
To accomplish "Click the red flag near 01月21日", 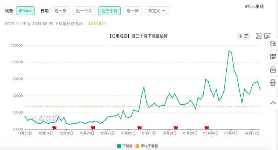I will [176, 128].
